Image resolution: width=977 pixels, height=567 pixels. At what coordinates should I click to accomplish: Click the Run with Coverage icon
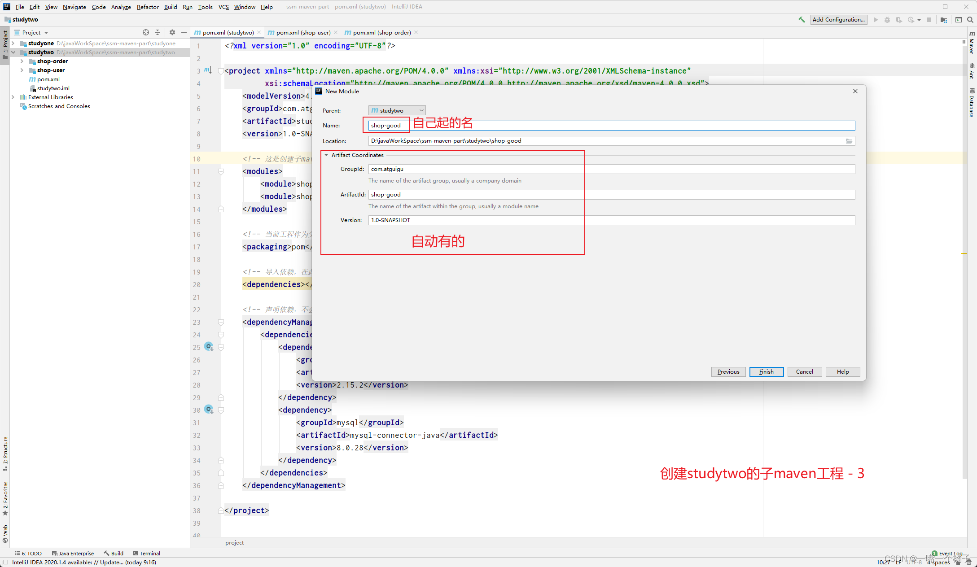[898, 20]
